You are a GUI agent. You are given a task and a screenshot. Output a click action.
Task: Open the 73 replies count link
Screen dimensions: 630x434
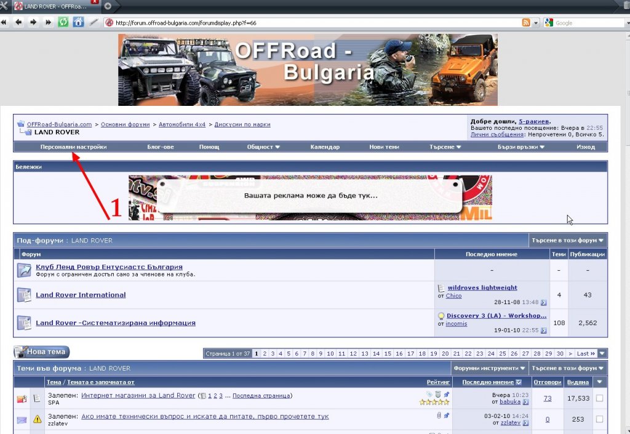click(x=547, y=398)
